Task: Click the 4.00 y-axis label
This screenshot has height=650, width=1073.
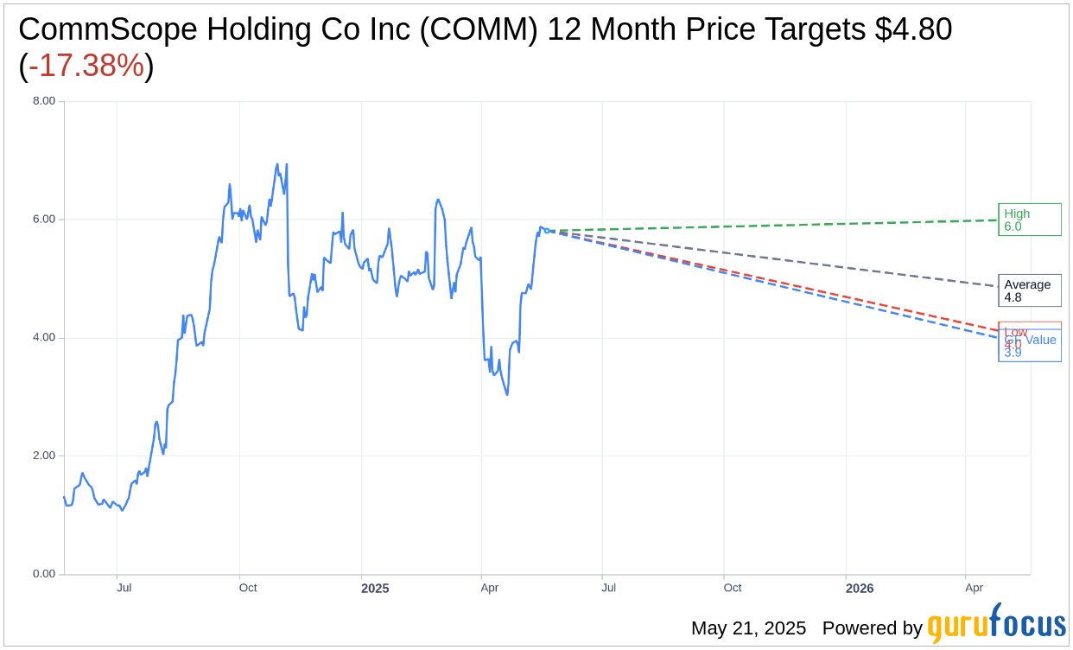Action: click(44, 338)
